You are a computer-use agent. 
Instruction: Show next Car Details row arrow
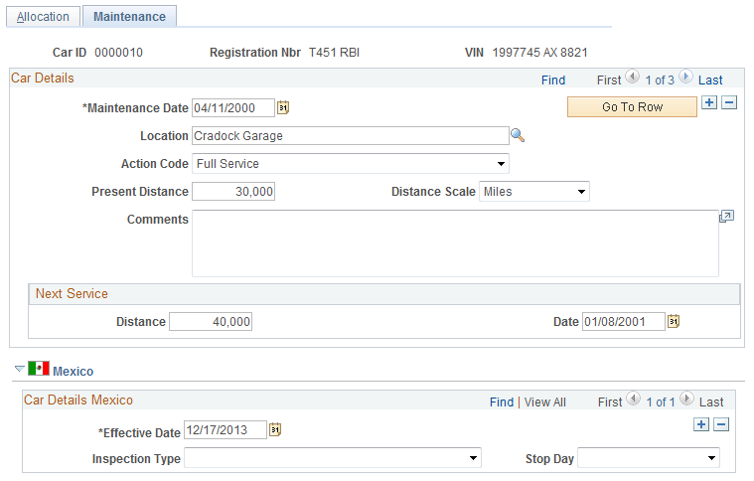pos(685,77)
